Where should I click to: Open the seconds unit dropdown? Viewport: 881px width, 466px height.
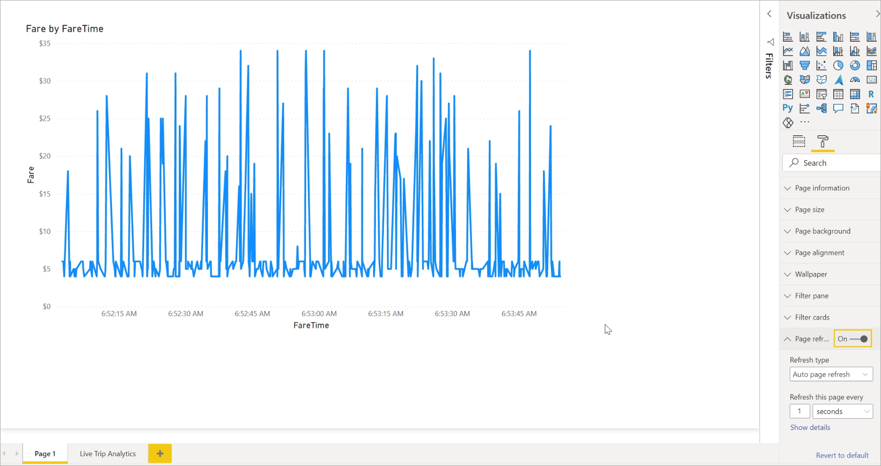[x=843, y=411]
